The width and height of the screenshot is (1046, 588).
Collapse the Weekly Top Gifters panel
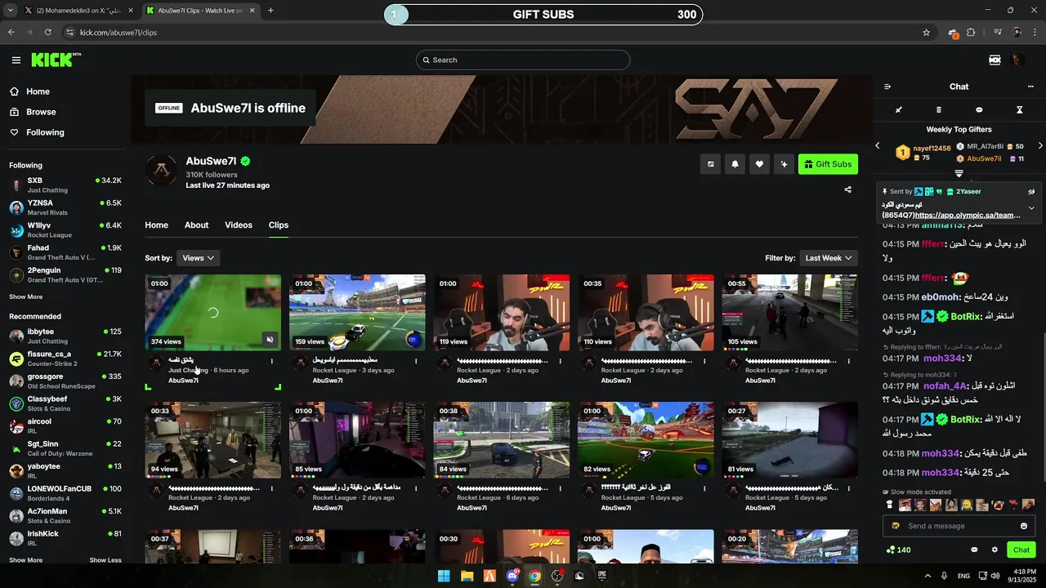pyautogui.click(x=959, y=173)
